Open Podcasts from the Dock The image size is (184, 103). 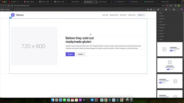80,100
